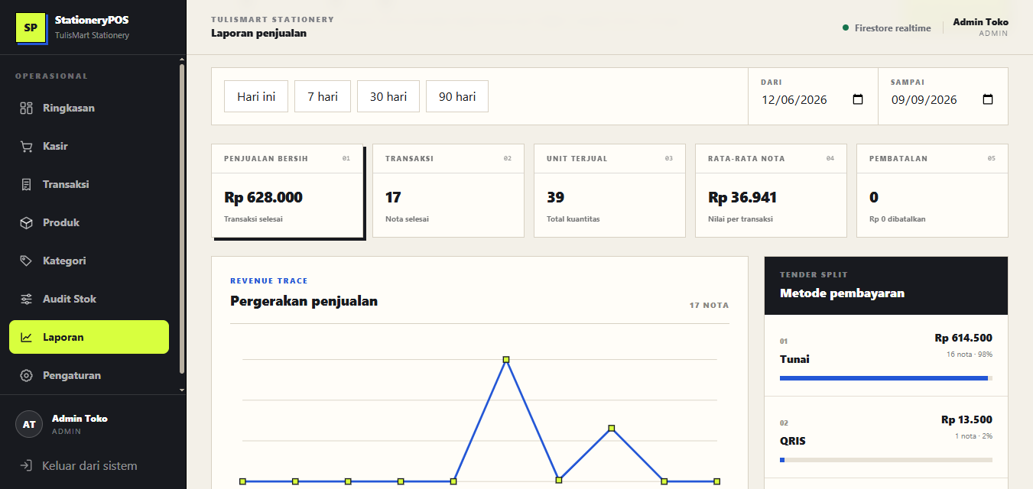Switch to the Produk page
This screenshot has height=489, width=1033.
coord(89,222)
